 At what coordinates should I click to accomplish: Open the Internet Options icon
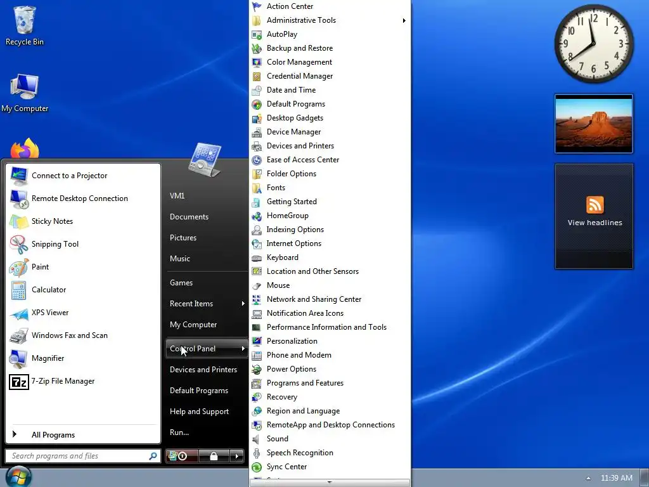click(257, 243)
